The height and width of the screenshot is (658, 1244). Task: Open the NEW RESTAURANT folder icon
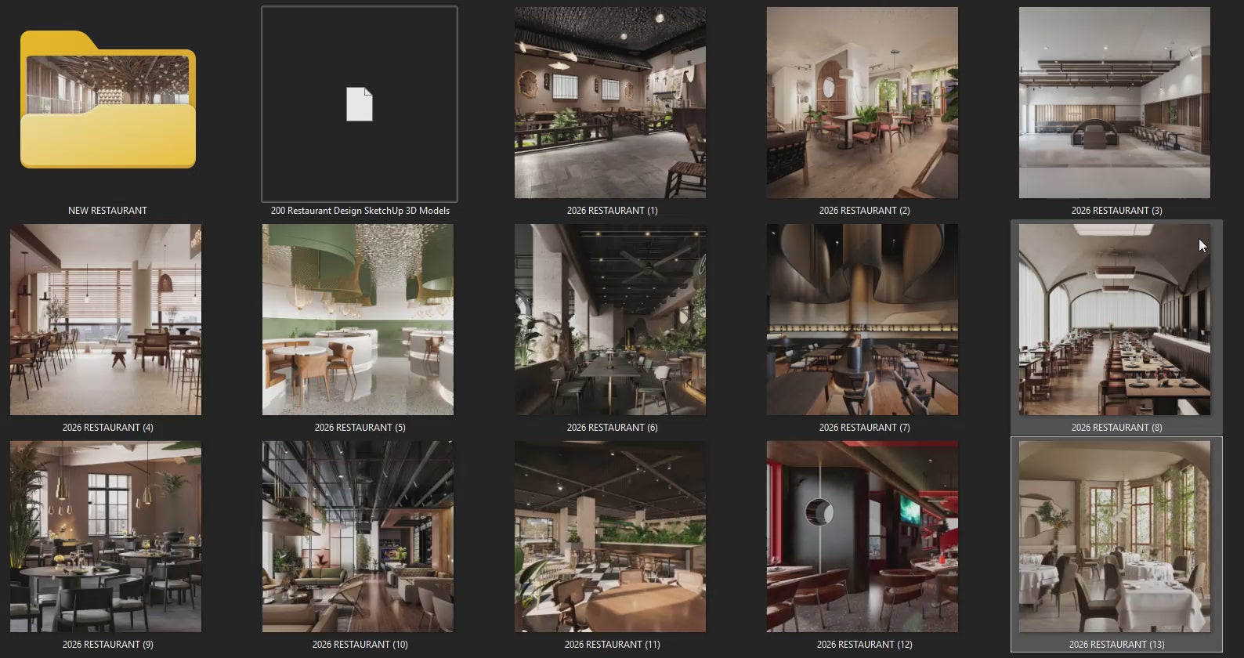107,99
